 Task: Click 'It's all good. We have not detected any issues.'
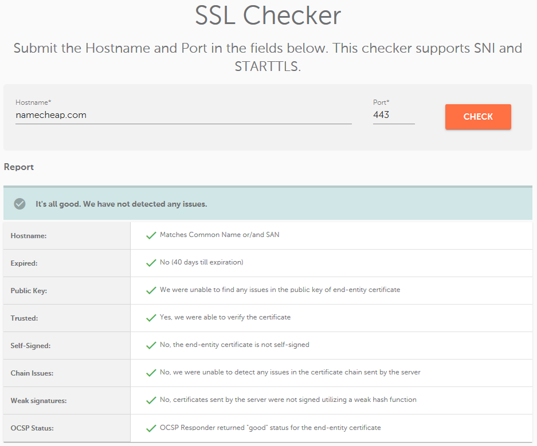click(x=121, y=204)
